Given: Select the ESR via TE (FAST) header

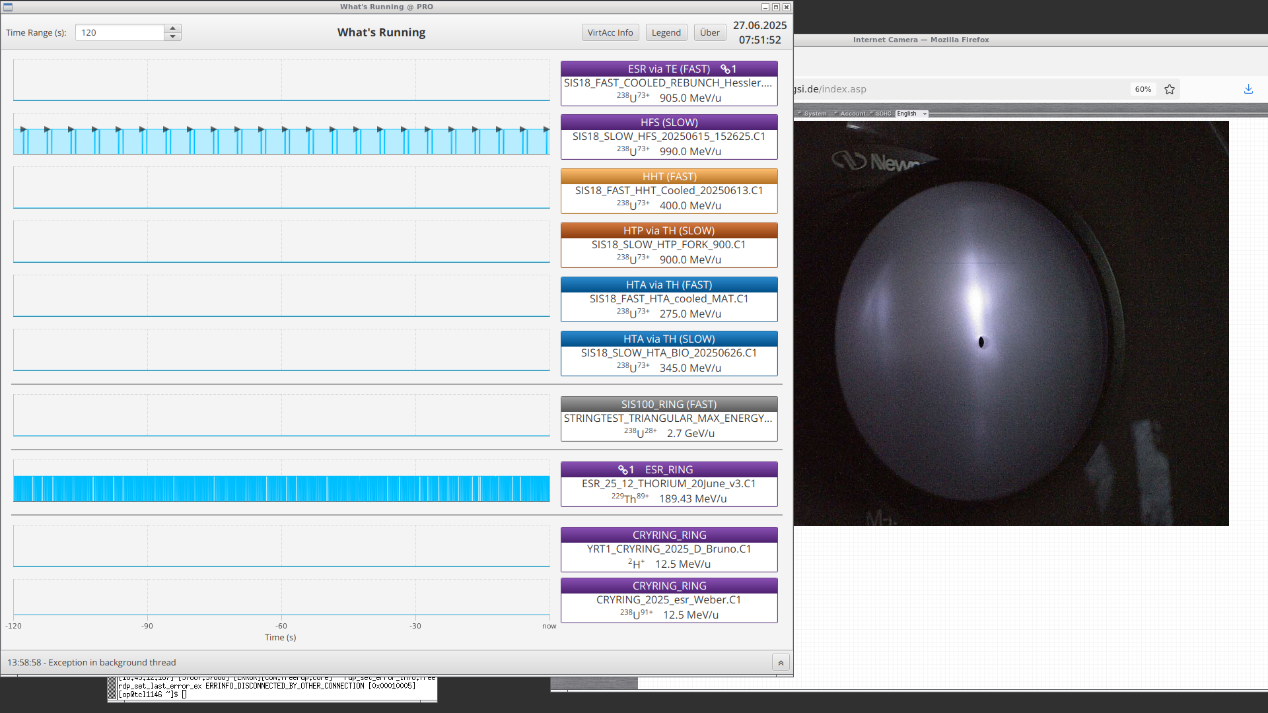Looking at the screenshot, I should point(669,69).
